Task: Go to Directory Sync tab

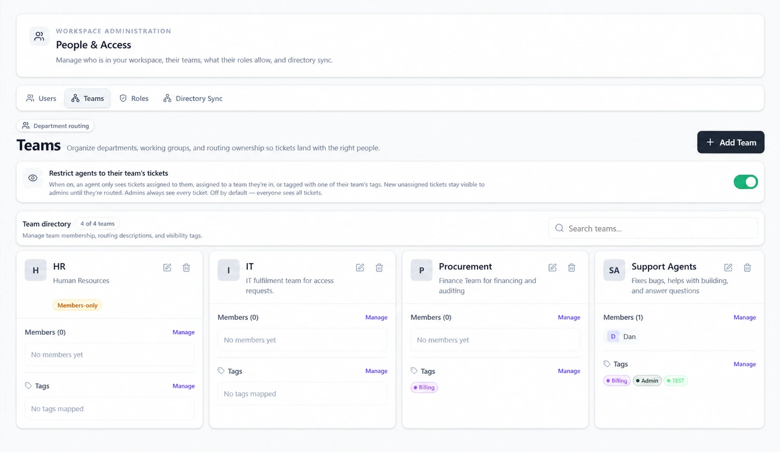Action: coord(193,98)
